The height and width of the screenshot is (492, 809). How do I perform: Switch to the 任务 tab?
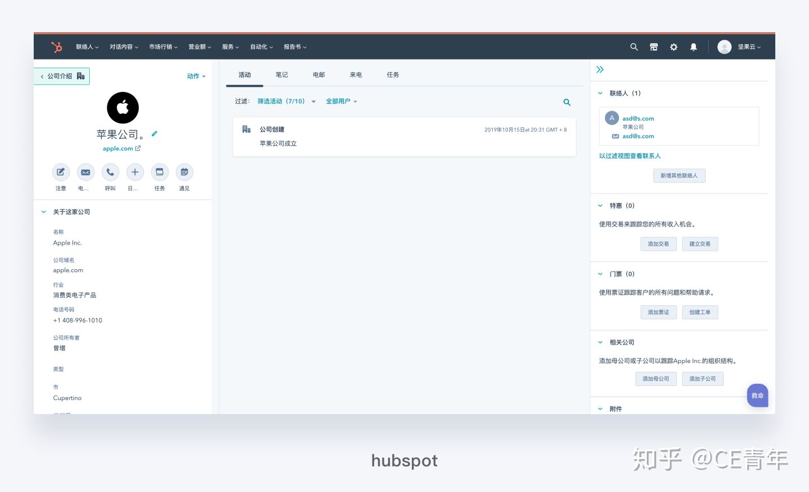click(x=393, y=75)
